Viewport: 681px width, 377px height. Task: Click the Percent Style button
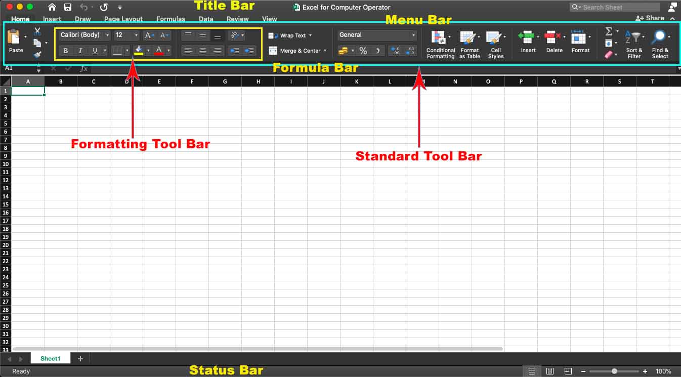click(x=363, y=51)
